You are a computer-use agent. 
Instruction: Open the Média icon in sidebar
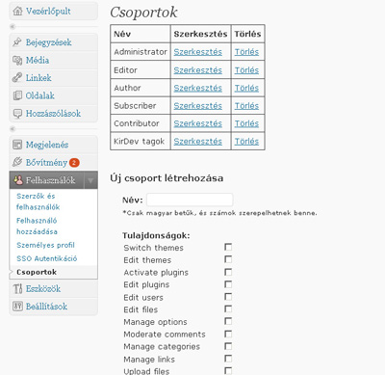17,60
